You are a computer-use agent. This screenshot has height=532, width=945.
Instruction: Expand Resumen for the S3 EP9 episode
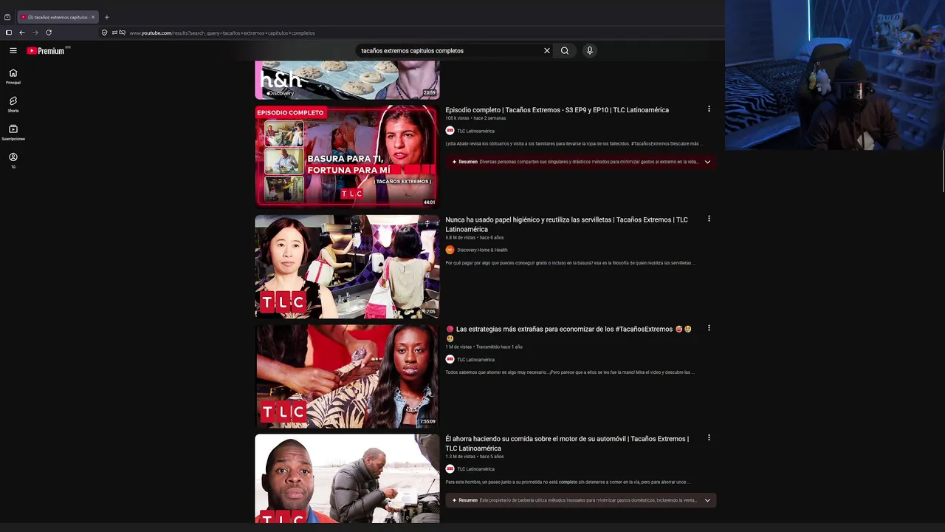pyautogui.click(x=707, y=162)
